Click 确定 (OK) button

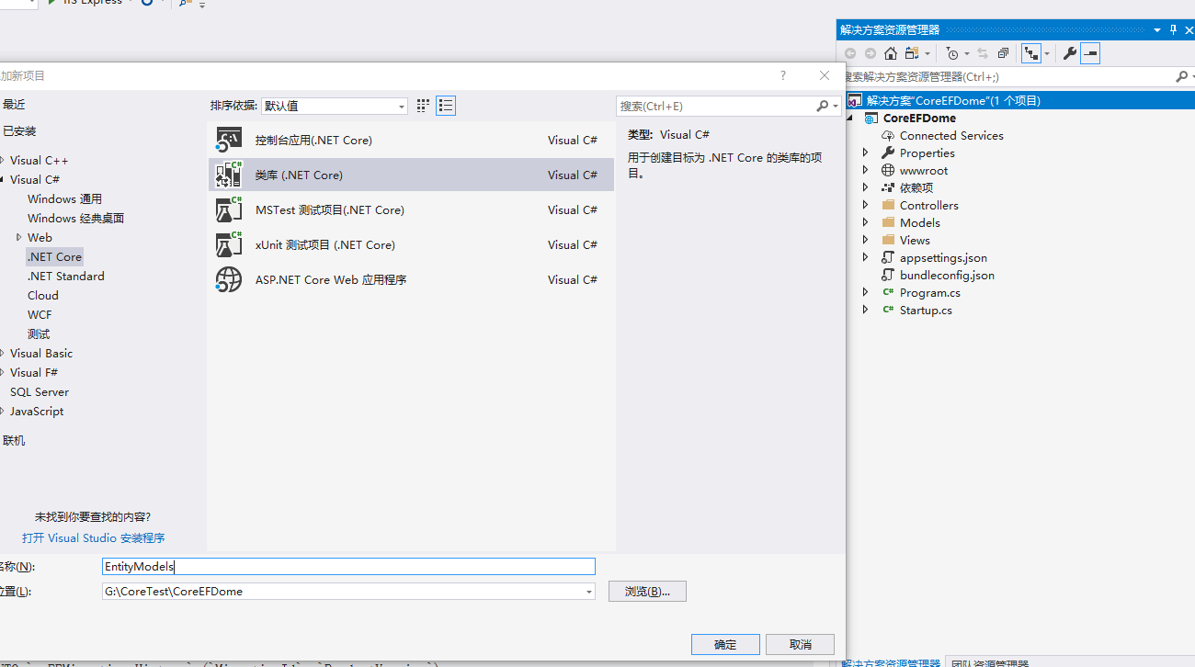click(725, 644)
